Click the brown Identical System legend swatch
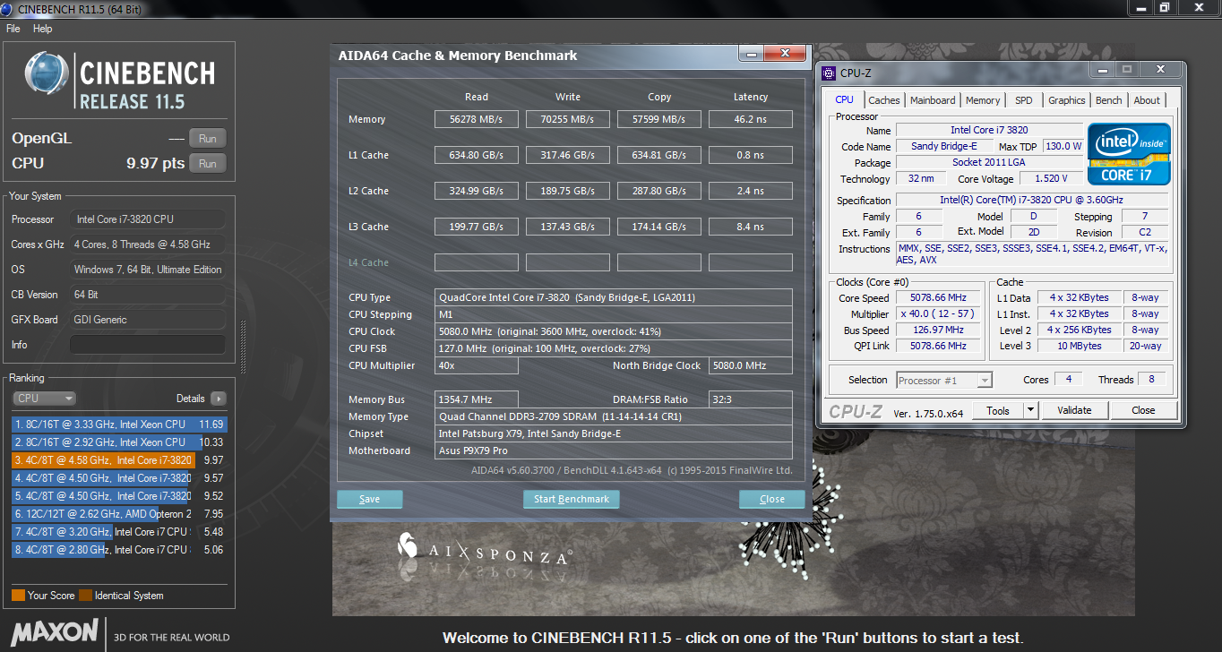This screenshot has width=1222, height=652. pyautogui.click(x=85, y=595)
